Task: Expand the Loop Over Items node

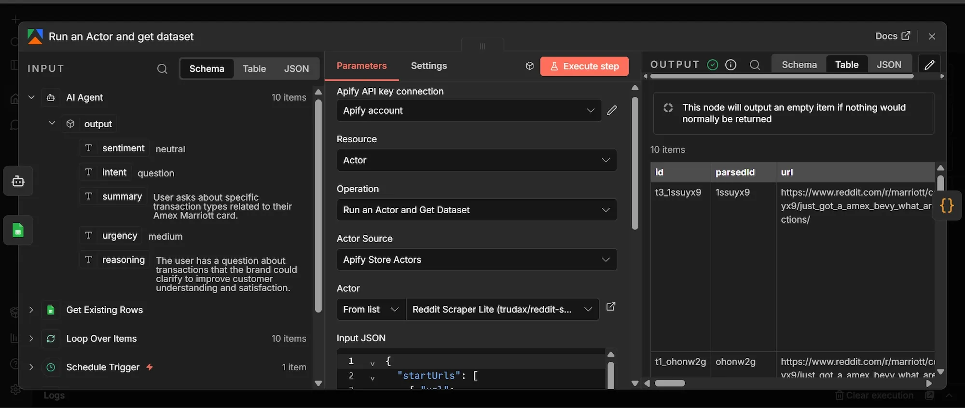Action: pyautogui.click(x=31, y=339)
